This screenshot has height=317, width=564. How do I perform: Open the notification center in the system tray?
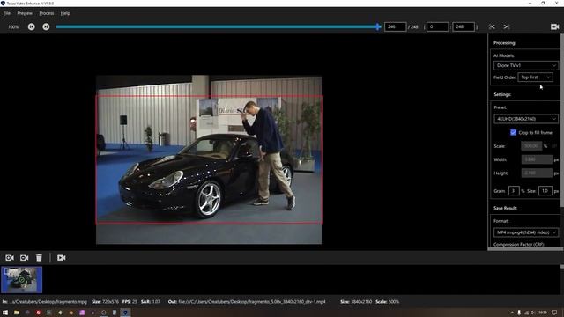pos(554,313)
